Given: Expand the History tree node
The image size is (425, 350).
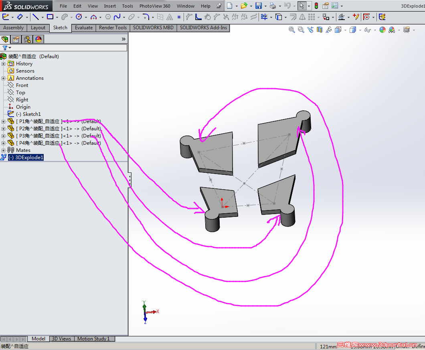Looking at the screenshot, I should 4,64.
